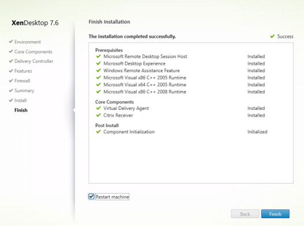This screenshot has width=304, height=226.
Task: Click green check for x64 C++ 2005 Runtime
Action: pos(98,84)
